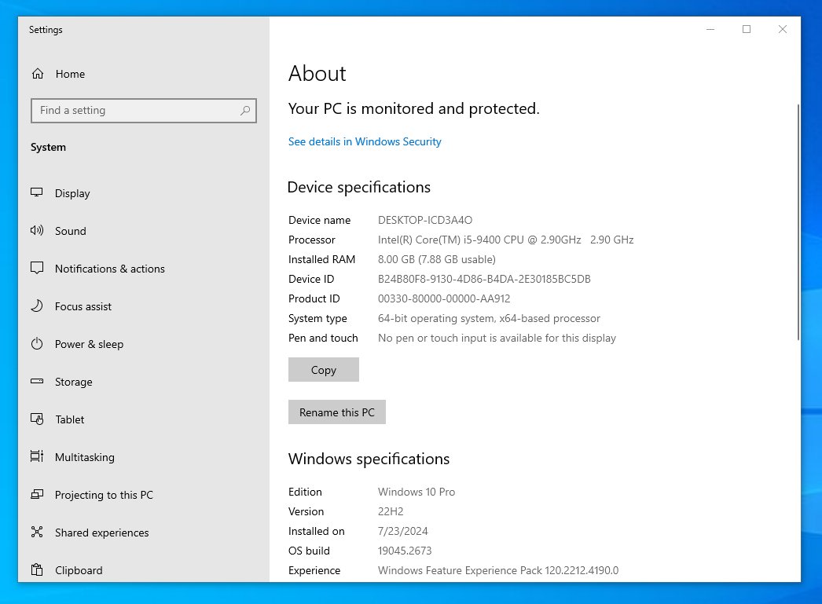Click OS build 19045.2673

pyautogui.click(x=405, y=551)
